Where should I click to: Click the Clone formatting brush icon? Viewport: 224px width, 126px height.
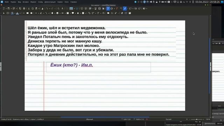pos(42,8)
